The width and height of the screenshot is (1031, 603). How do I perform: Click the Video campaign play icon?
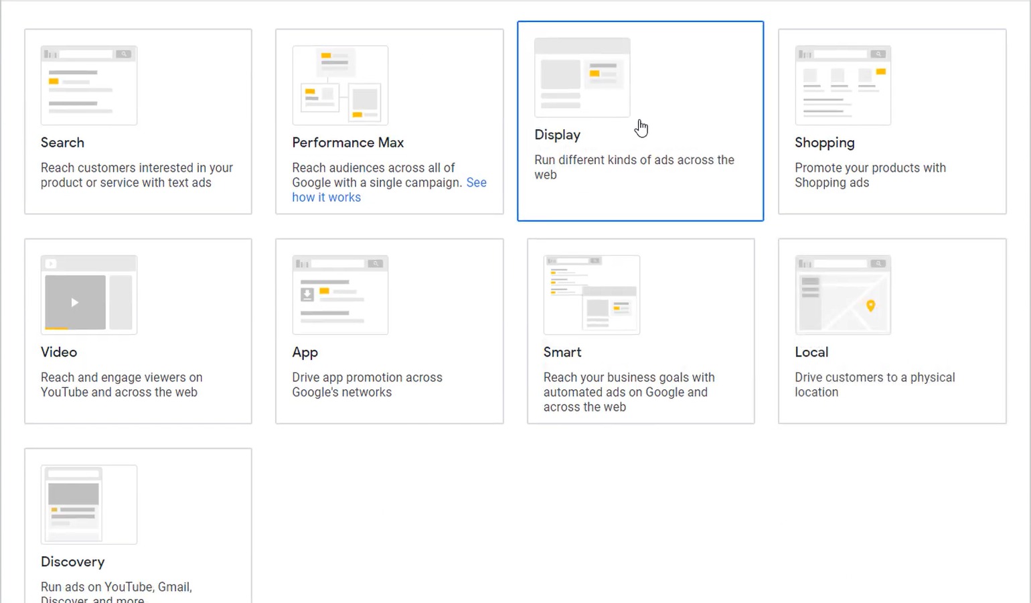[x=75, y=302]
